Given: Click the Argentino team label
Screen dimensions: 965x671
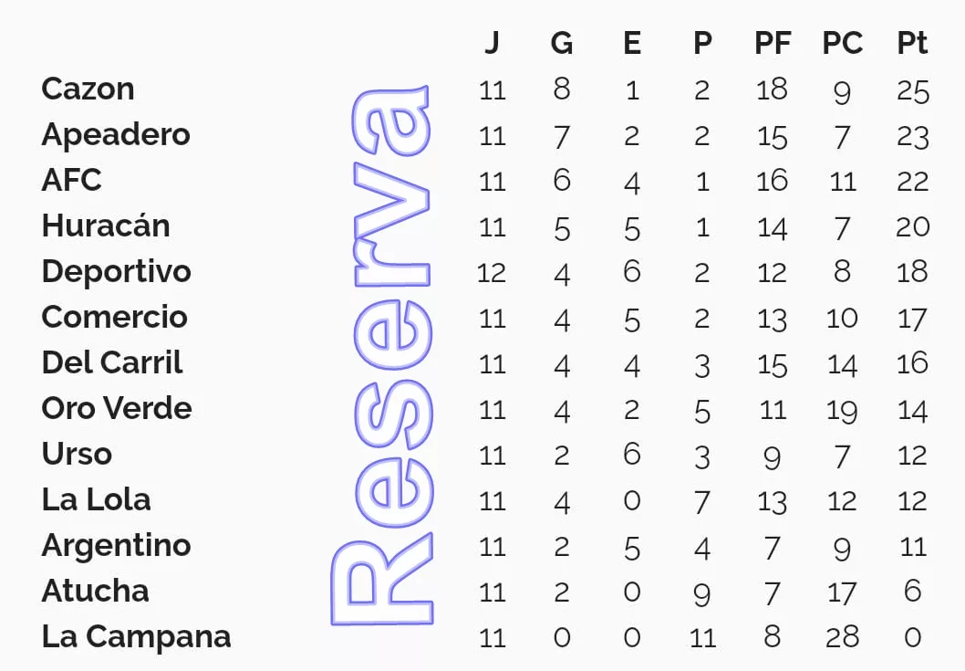Looking at the screenshot, I should pyautogui.click(x=116, y=546).
